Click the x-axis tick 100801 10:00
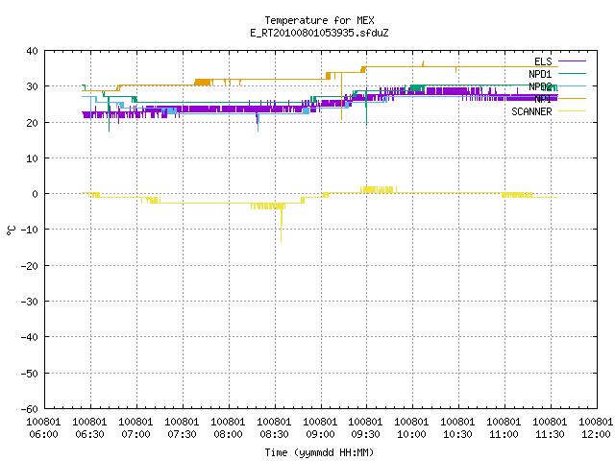Screen dimensions: 615x461 pyautogui.click(x=412, y=427)
